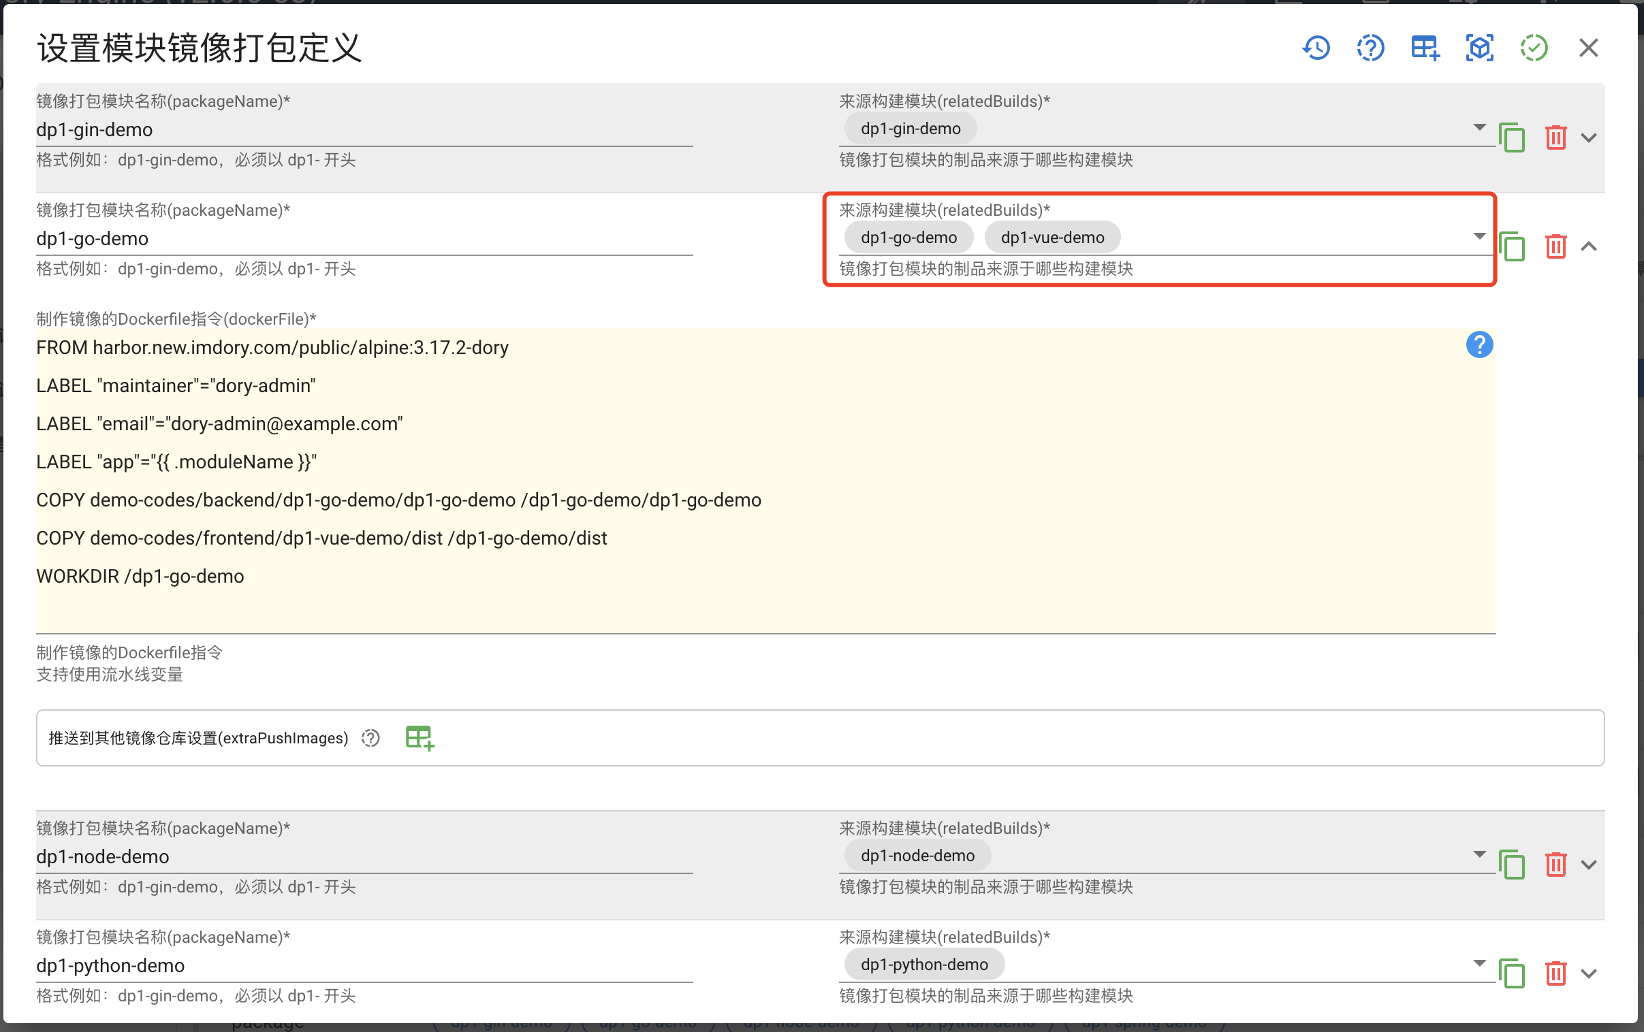The image size is (1644, 1032).
Task: Click the blue help icon beside the Dockerfile content
Action: (1479, 345)
